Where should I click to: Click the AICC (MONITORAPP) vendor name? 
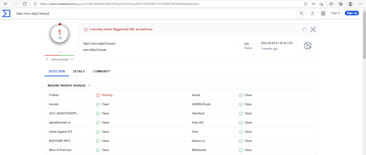[63, 113]
